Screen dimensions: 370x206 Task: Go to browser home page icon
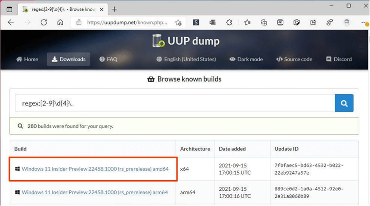(60, 22)
